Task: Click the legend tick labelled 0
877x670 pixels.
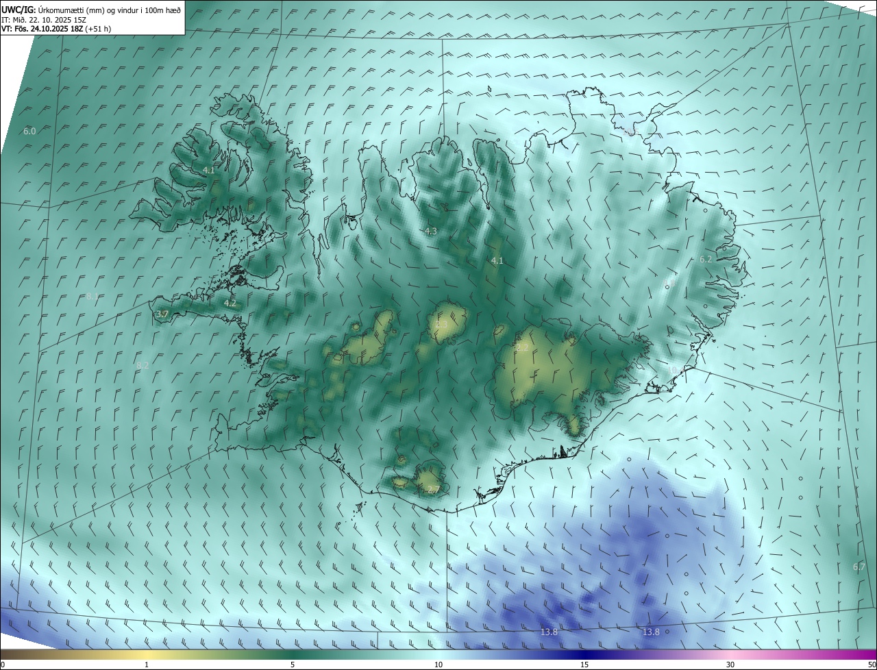Action: tap(2, 665)
